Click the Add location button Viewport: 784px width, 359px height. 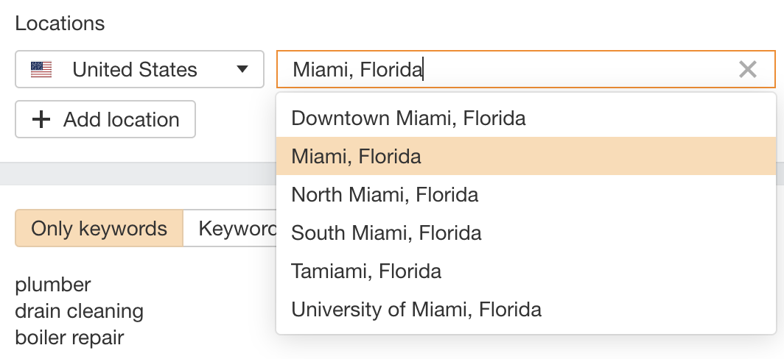(105, 119)
